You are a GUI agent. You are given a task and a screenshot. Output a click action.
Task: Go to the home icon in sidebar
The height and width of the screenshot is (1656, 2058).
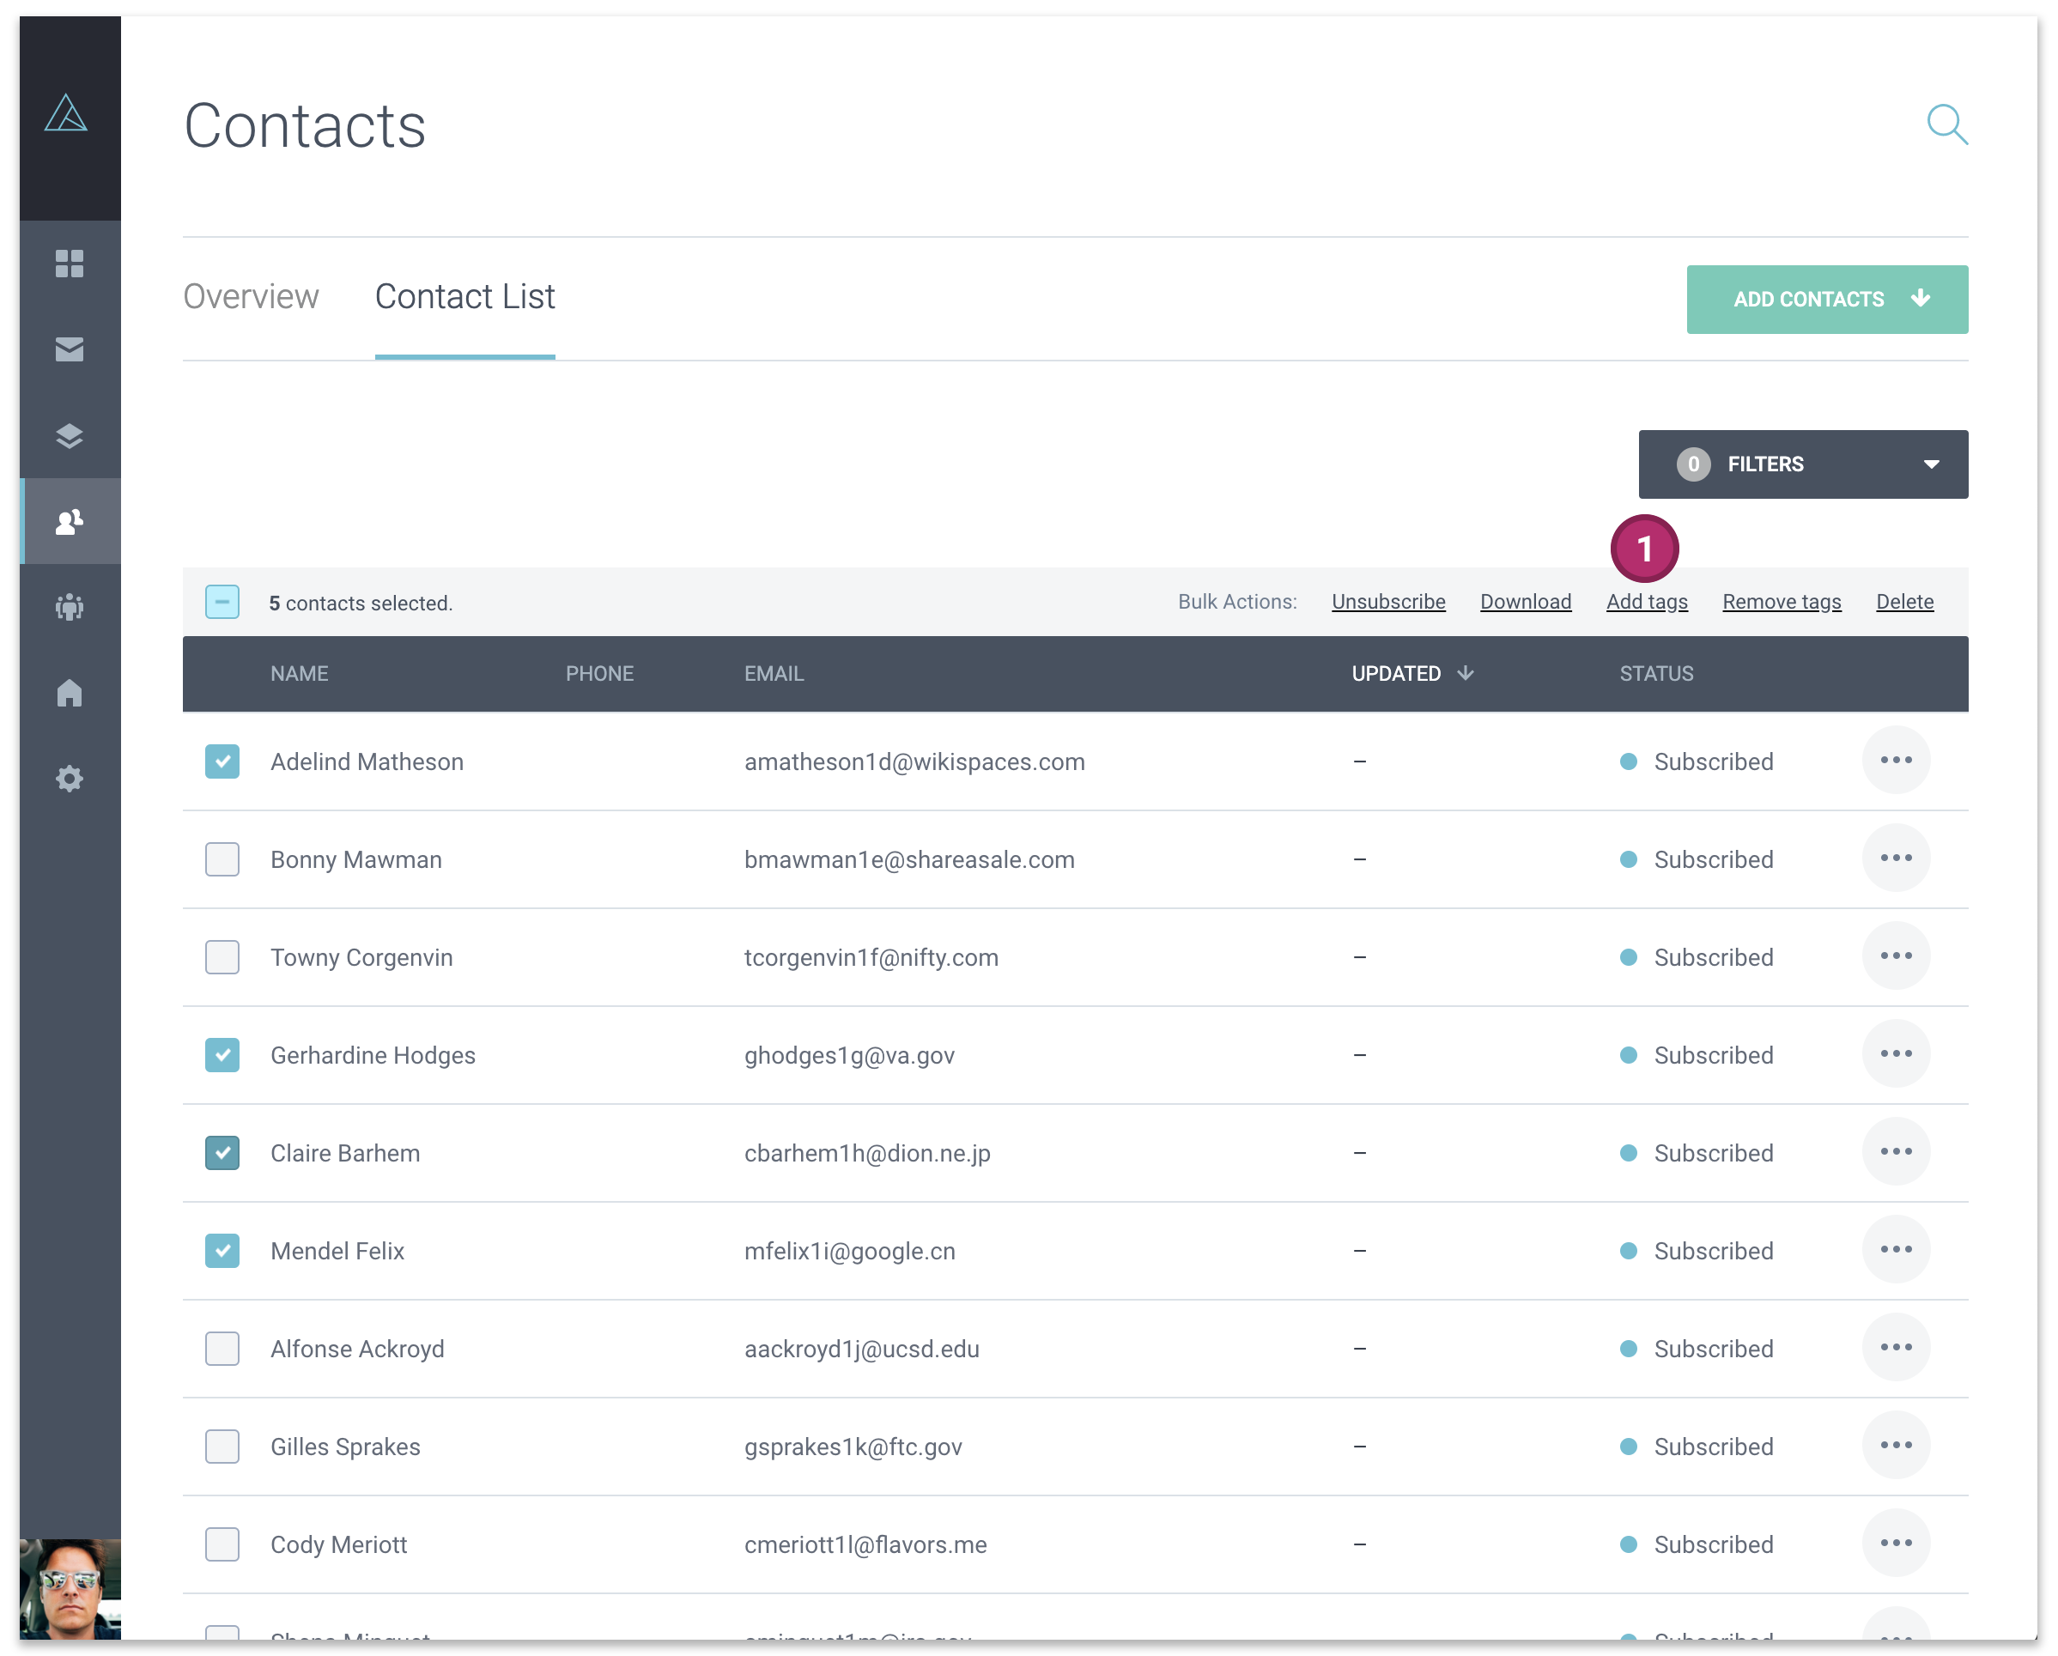tap(70, 693)
